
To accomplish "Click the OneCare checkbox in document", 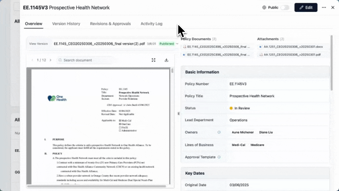I will 120,124.
